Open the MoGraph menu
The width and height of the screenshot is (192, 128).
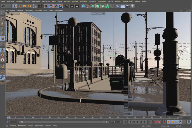point(75,2)
